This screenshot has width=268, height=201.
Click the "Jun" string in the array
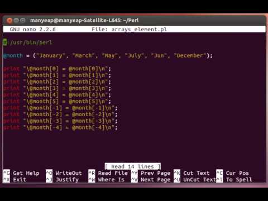[x=159, y=56]
